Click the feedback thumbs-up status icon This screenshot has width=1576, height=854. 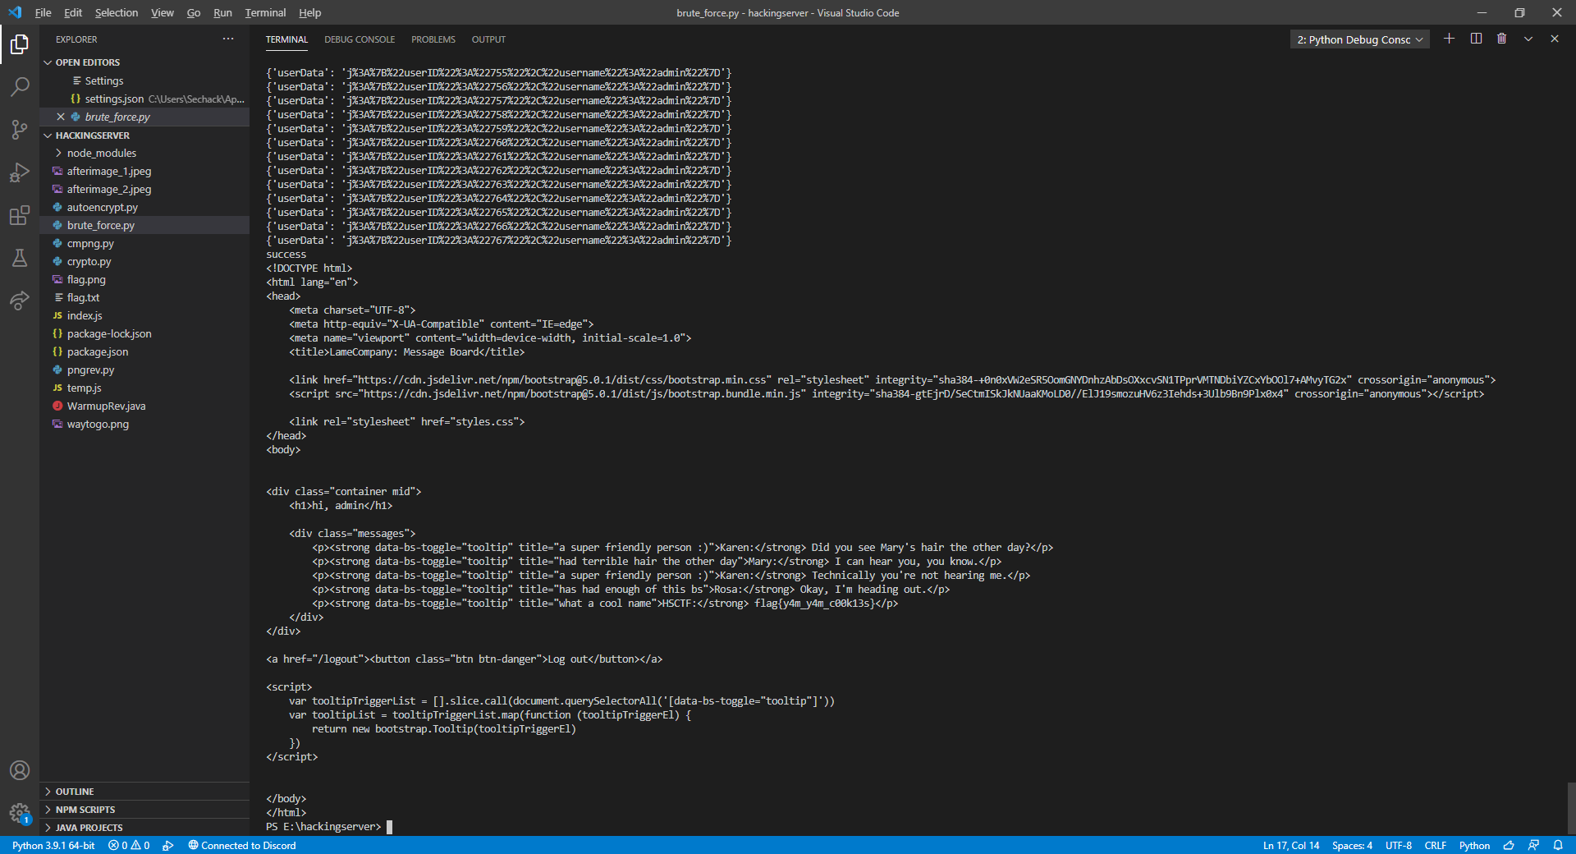pos(1508,845)
